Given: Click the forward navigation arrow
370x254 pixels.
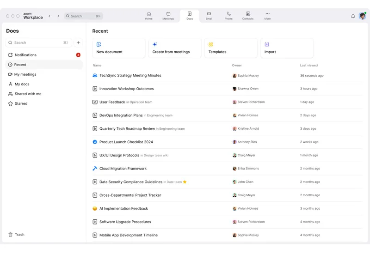Looking at the screenshot, I should coord(58,16).
